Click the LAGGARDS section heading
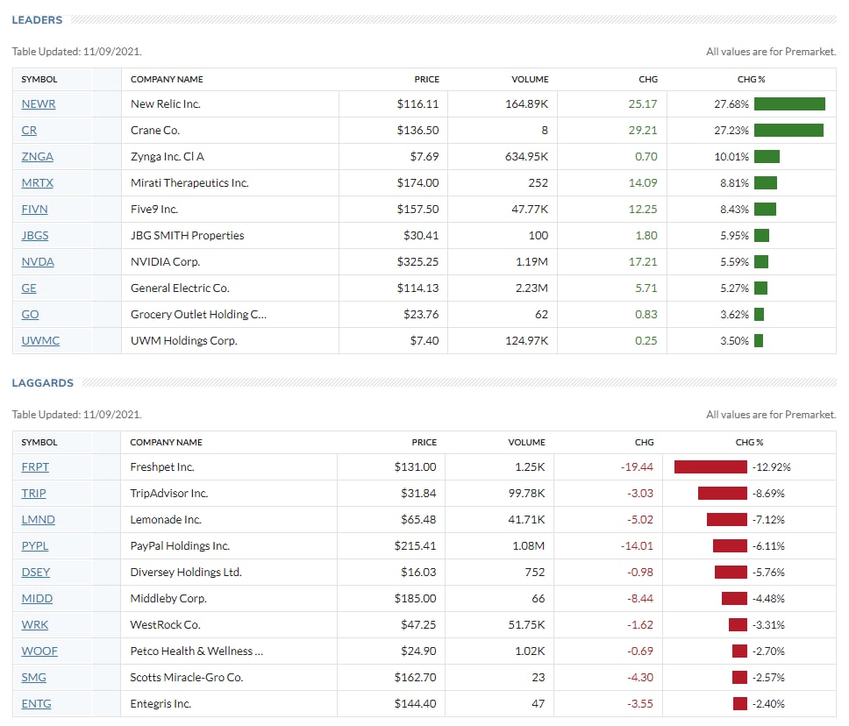 click(42, 383)
